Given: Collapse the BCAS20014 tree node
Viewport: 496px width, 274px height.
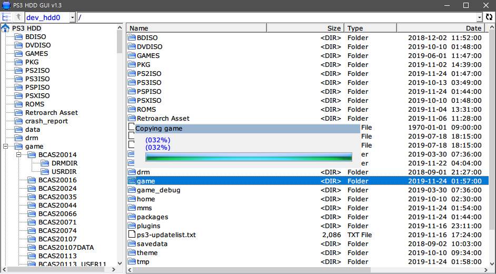Looking at the screenshot, I should (x=18, y=155).
